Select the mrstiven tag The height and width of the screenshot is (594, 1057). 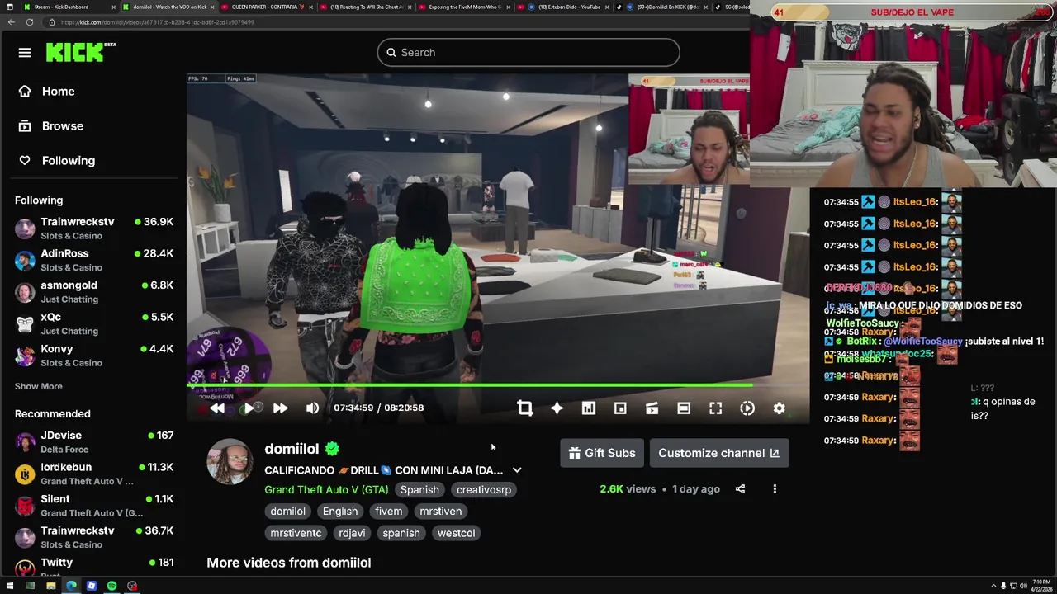(x=440, y=511)
